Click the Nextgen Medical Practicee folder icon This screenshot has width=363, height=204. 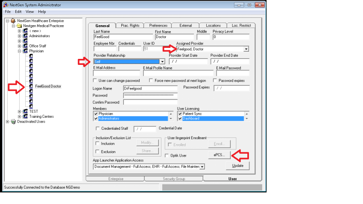20,26
